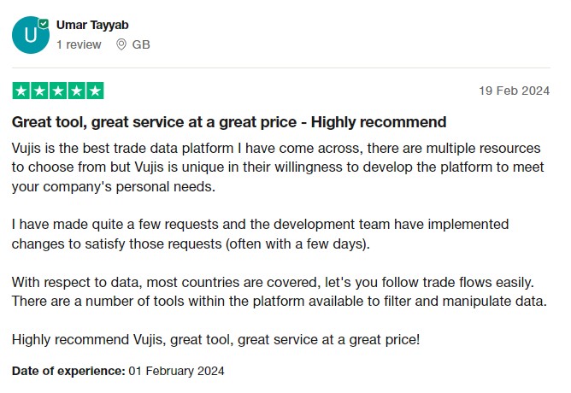Click the review date "19 Feb 2024"
This screenshot has height=393, width=571.
pos(515,91)
